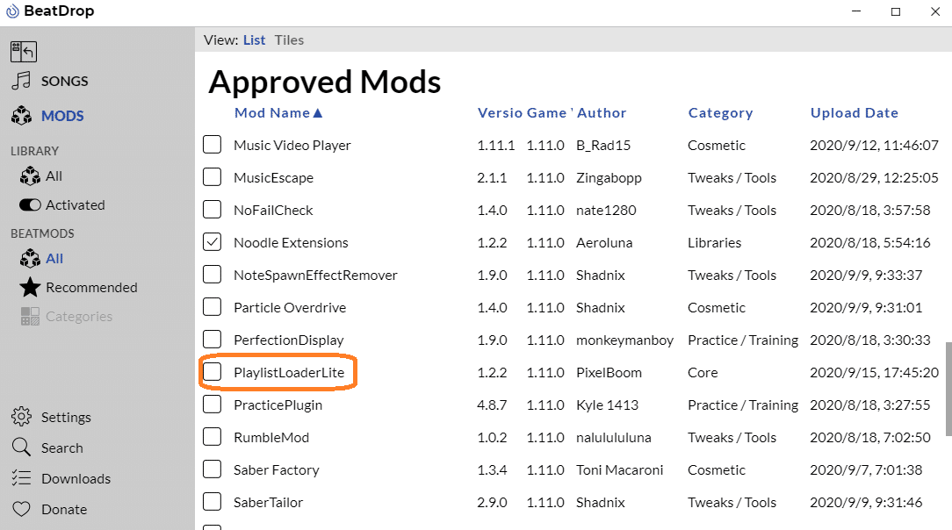Open the Downloads list icon

21,478
